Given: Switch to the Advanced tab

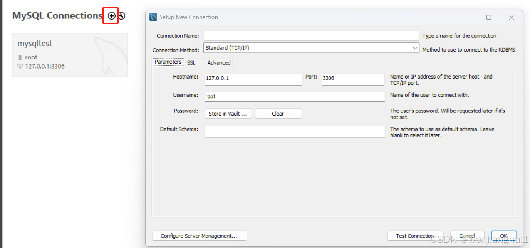Looking at the screenshot, I should click(x=218, y=62).
